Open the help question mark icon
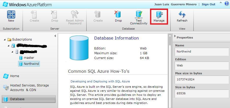The width and height of the screenshot is (230, 108). click(226, 4)
